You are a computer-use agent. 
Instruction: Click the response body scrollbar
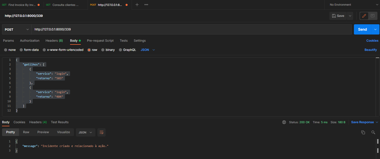click(378, 146)
